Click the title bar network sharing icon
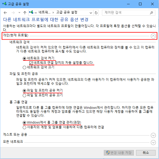 tap(4, 4)
